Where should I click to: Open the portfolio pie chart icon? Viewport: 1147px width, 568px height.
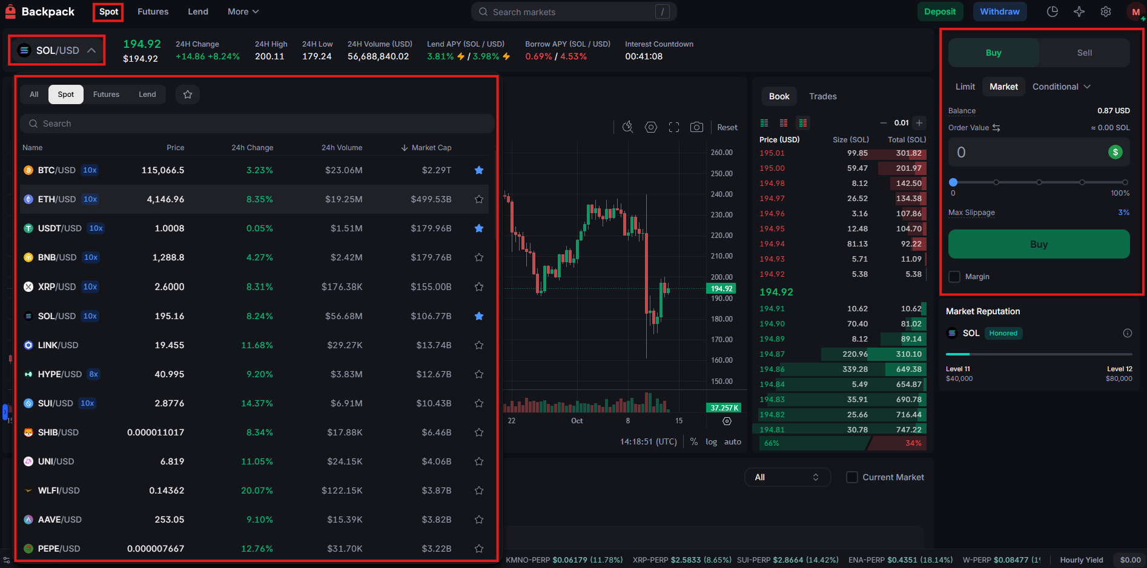pyautogui.click(x=1053, y=12)
